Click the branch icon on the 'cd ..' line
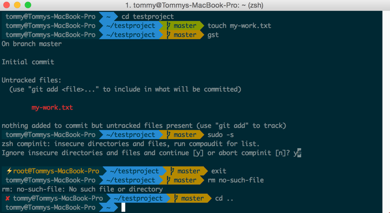 click(x=176, y=199)
